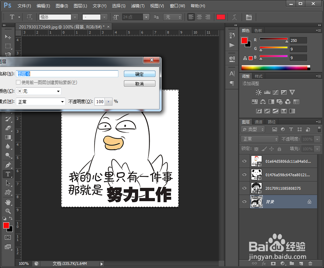Toggle lock transparent pixels
Image resolution: width=324 pixels, height=268 pixels.
[x=256, y=149]
